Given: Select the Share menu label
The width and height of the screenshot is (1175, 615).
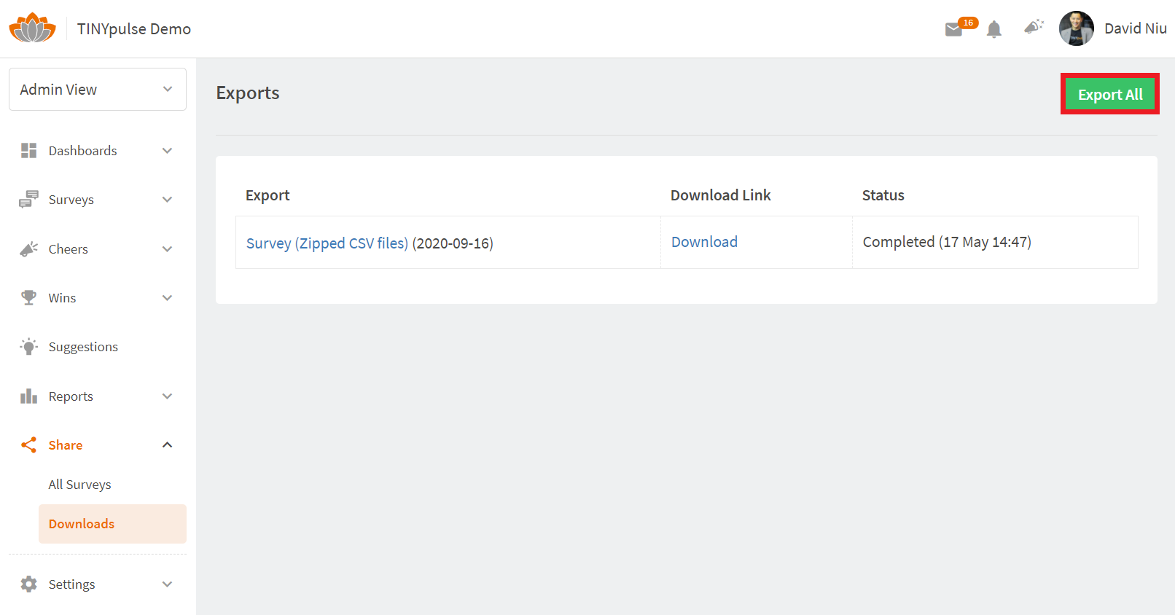Looking at the screenshot, I should (66, 445).
